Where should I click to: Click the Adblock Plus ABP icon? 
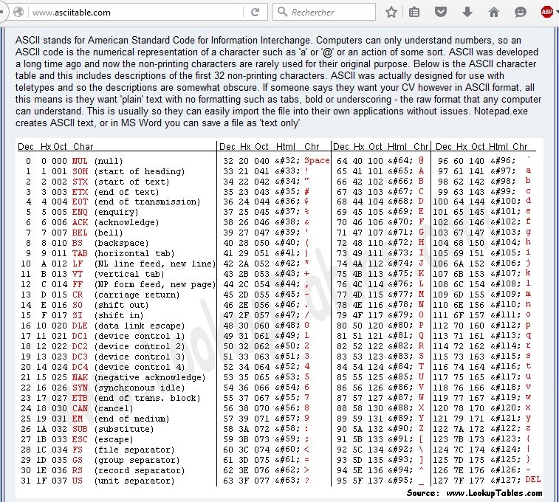(546, 13)
